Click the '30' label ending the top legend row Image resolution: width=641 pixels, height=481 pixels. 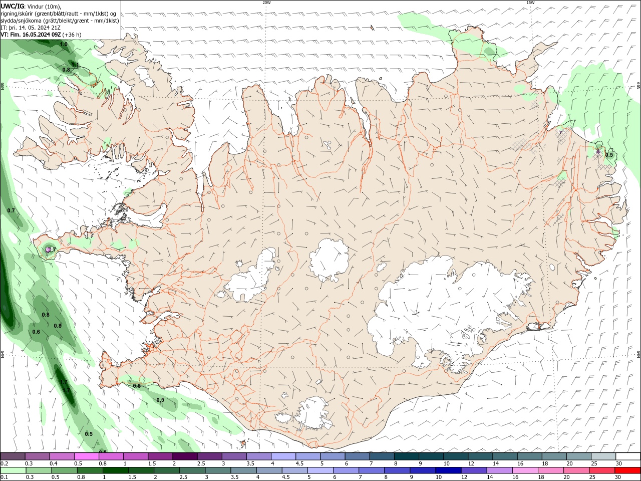click(619, 463)
